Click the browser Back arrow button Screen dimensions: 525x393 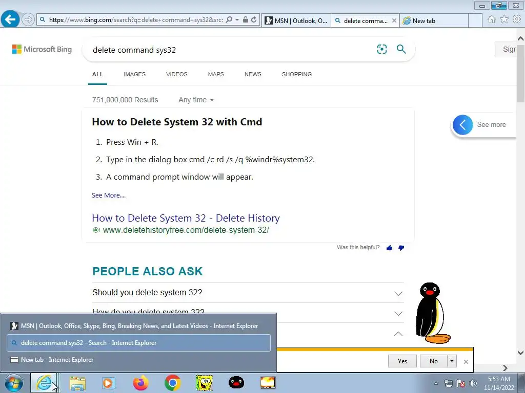coord(10,19)
